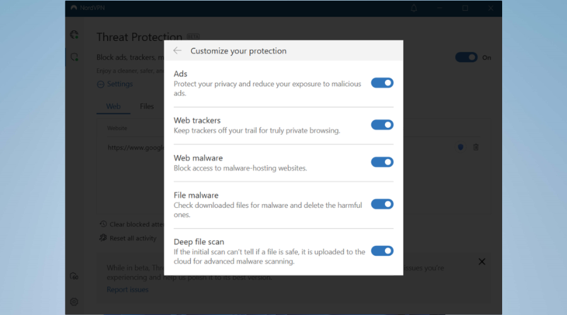Turn off main Threat Protection switch
This screenshot has width=567, height=315.
click(x=466, y=57)
